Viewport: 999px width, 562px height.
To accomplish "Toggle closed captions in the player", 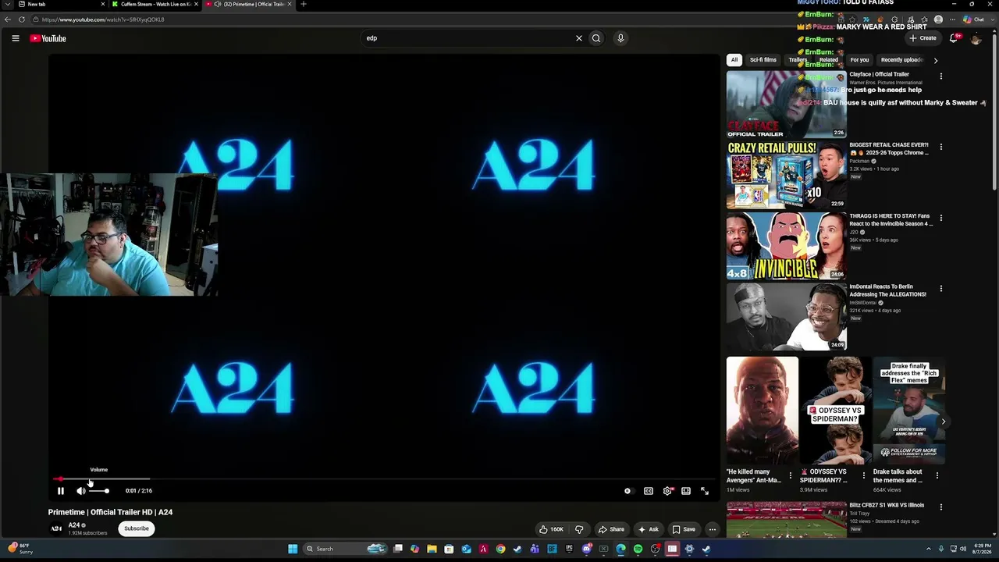I will tap(648, 491).
